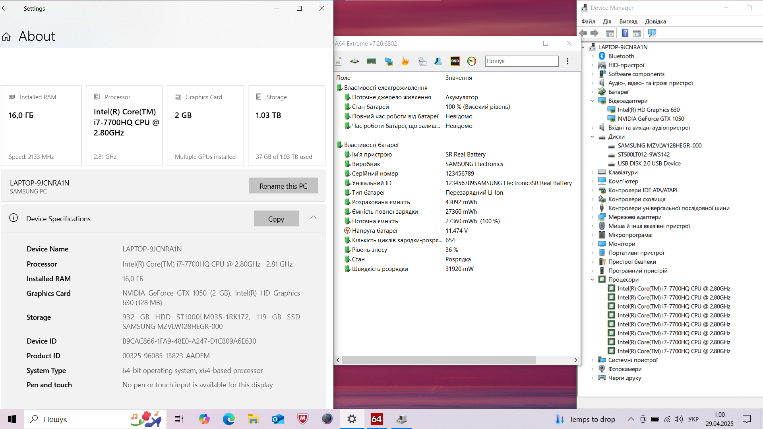Open the monitor diagnostics icon in AIDA64 toolbar

pos(389,61)
